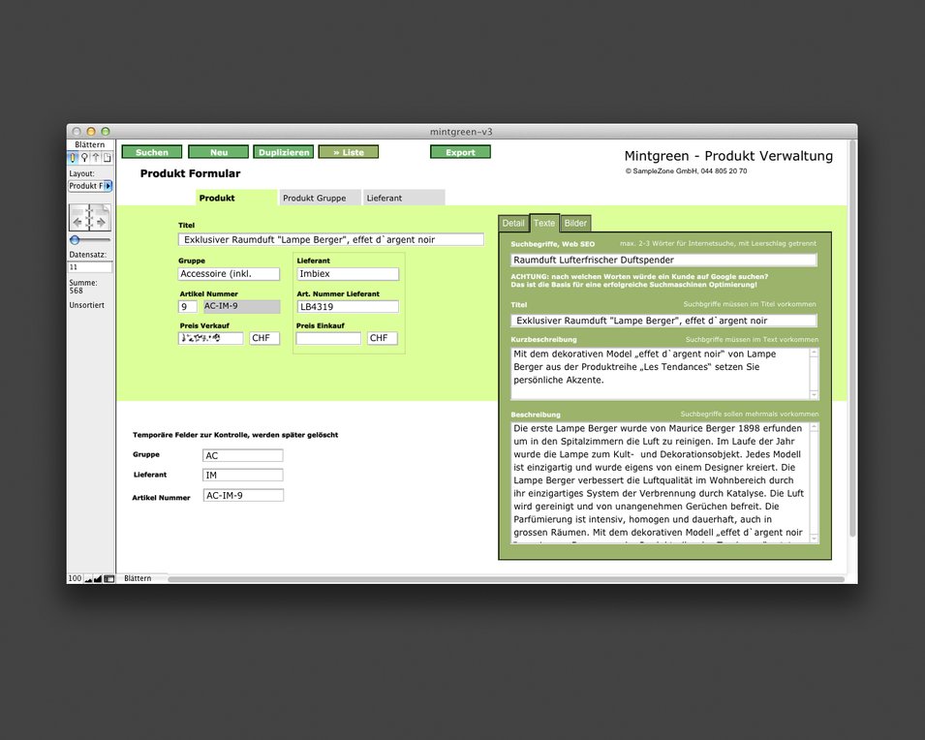Open the Gruppe field showing Accessoire
925x740 pixels.
point(229,273)
